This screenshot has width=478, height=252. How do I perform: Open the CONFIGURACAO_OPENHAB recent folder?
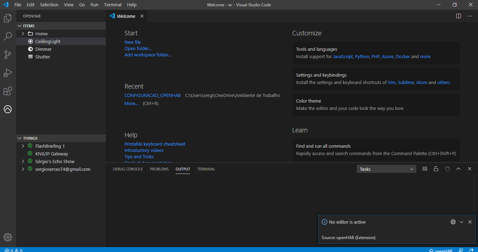tap(152, 96)
